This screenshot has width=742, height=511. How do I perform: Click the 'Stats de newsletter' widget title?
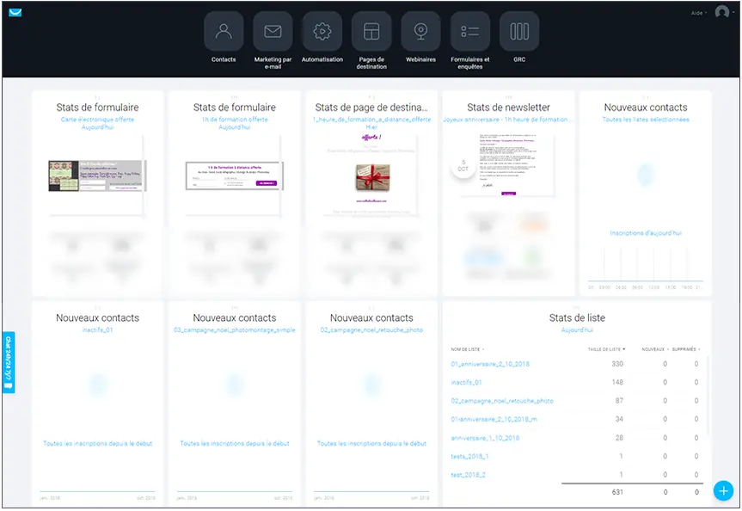508,108
